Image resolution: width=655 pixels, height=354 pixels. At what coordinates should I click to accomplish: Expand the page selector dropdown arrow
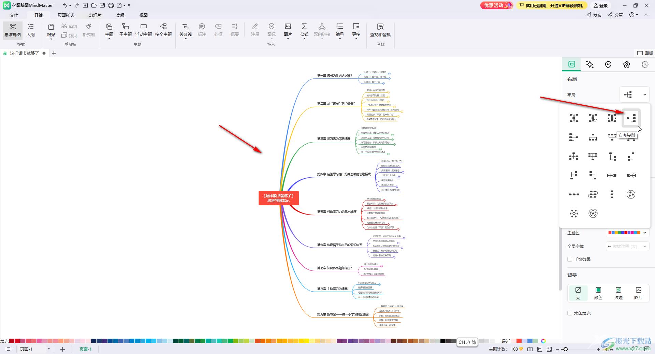pyautogui.click(x=49, y=349)
